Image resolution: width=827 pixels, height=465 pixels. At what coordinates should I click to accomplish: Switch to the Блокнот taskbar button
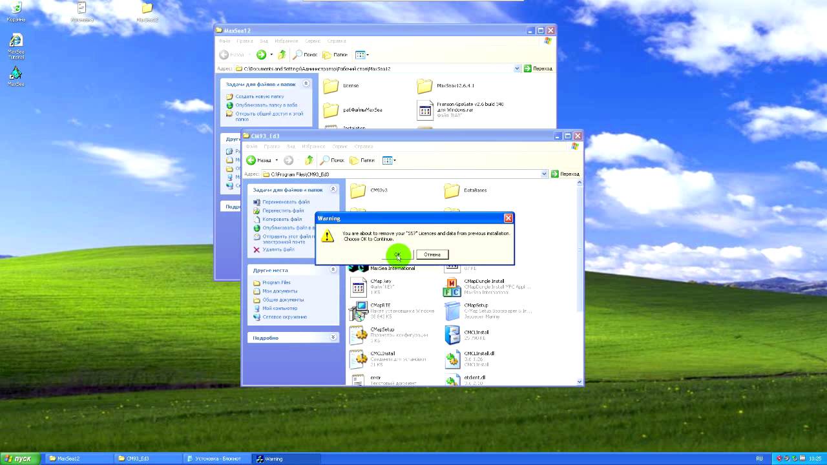pyautogui.click(x=216, y=459)
